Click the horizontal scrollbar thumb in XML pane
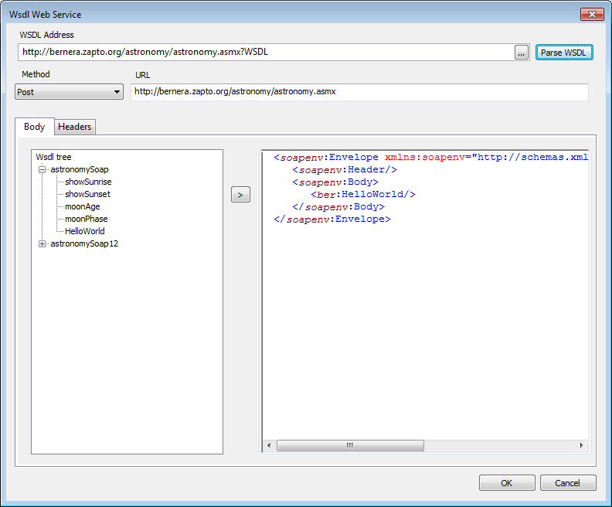This screenshot has height=507, width=612. tap(349, 446)
